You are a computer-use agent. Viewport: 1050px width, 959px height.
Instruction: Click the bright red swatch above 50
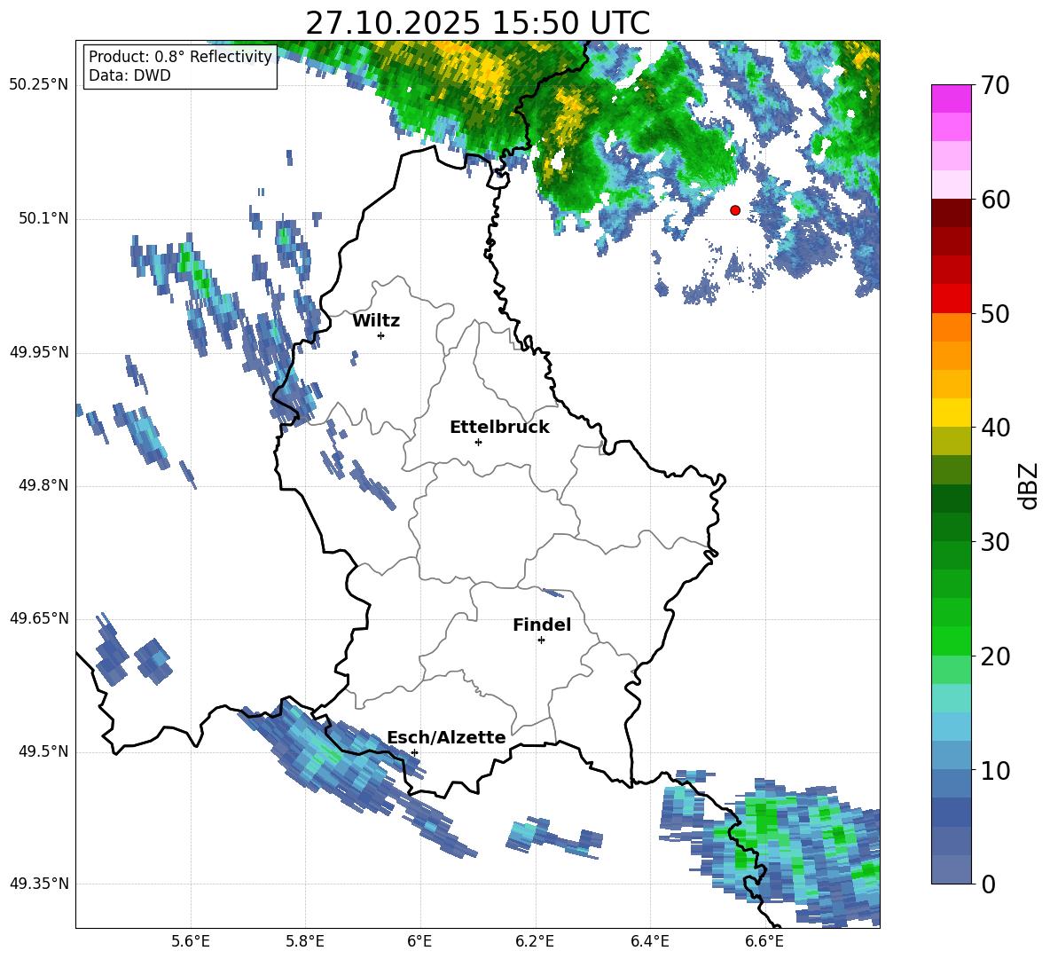point(951,299)
